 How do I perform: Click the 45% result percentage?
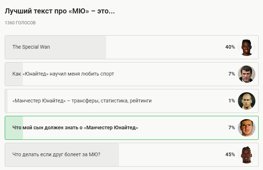click(230, 155)
